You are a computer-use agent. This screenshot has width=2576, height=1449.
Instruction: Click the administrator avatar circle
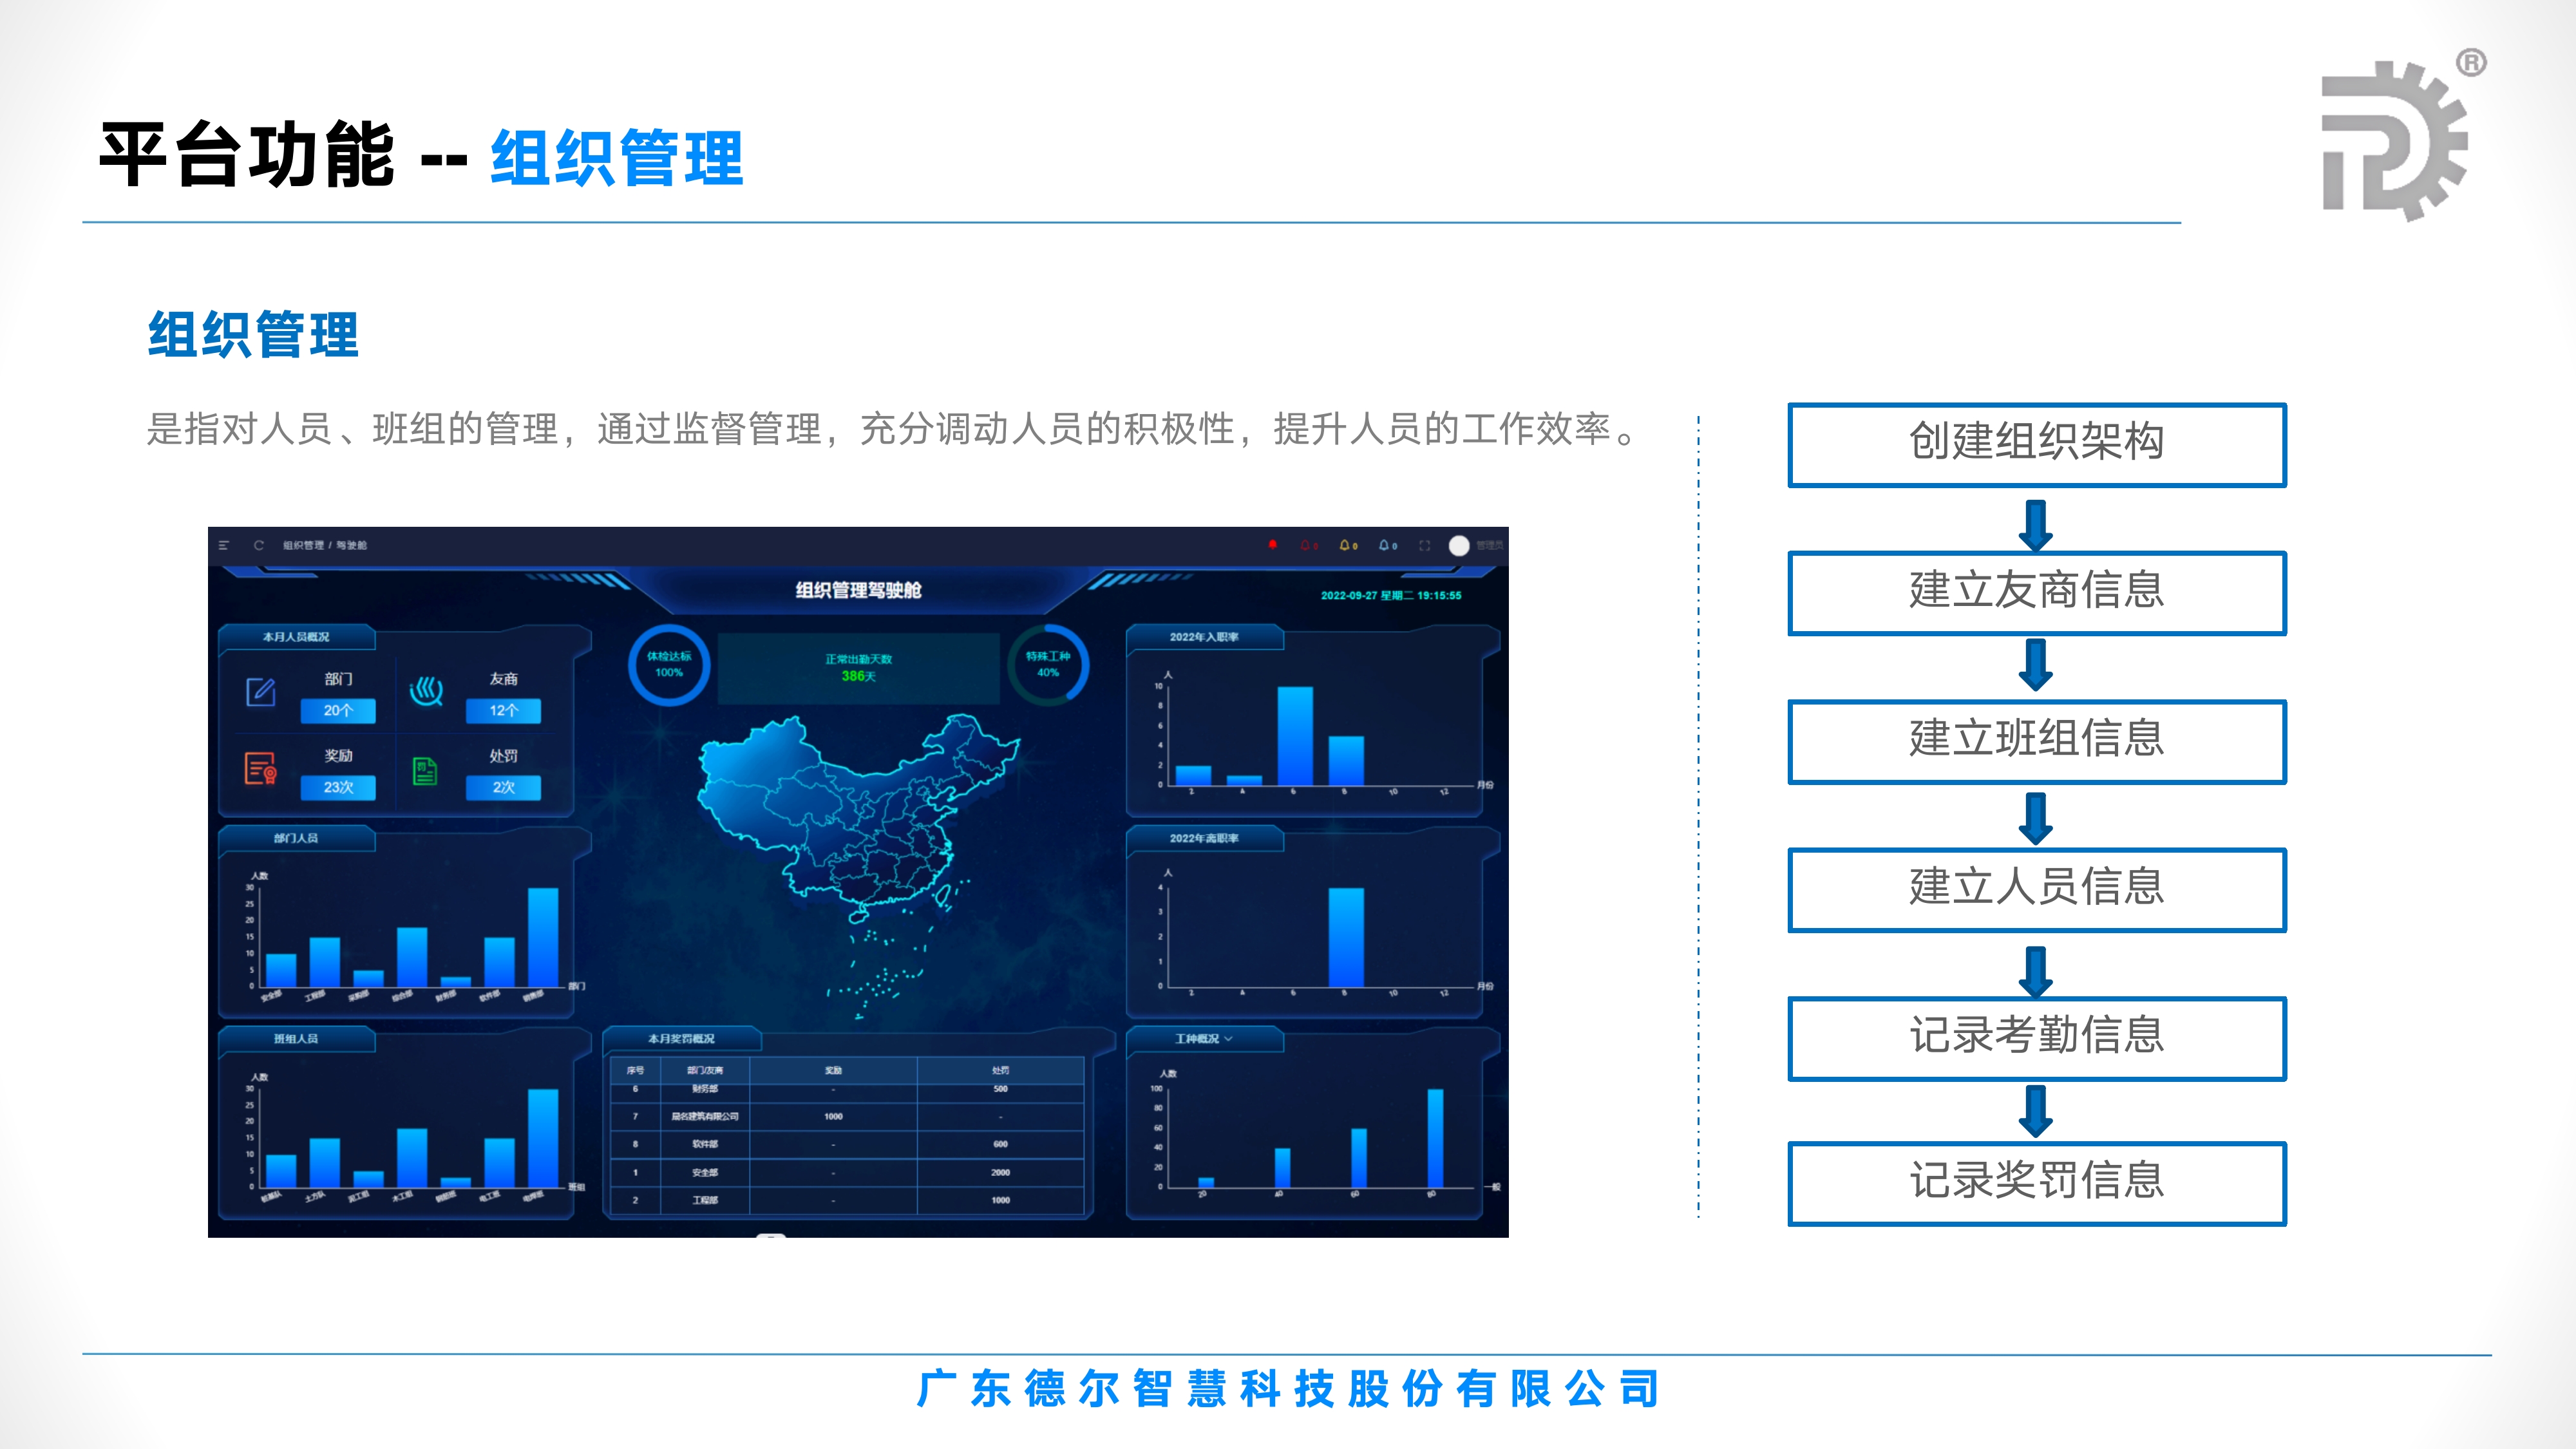point(1459,545)
